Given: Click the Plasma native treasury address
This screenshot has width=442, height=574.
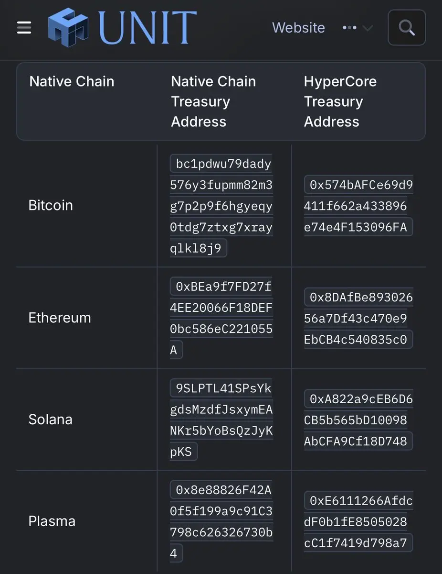Looking at the screenshot, I should click(221, 521).
